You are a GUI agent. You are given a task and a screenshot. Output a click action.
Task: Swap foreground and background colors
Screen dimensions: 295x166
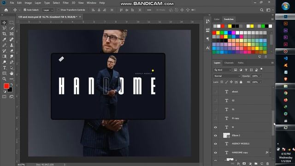[12, 84]
